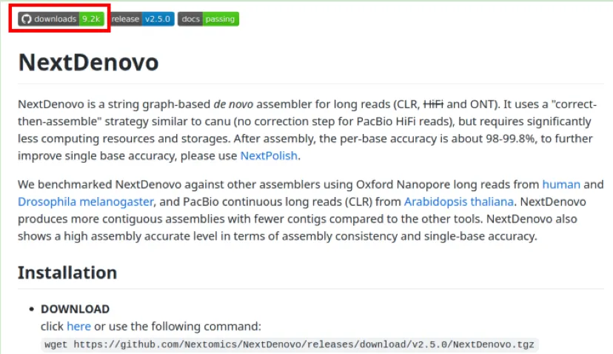Click the wget command code block
Image resolution: width=613 pixels, height=354 pixels.
(289, 344)
